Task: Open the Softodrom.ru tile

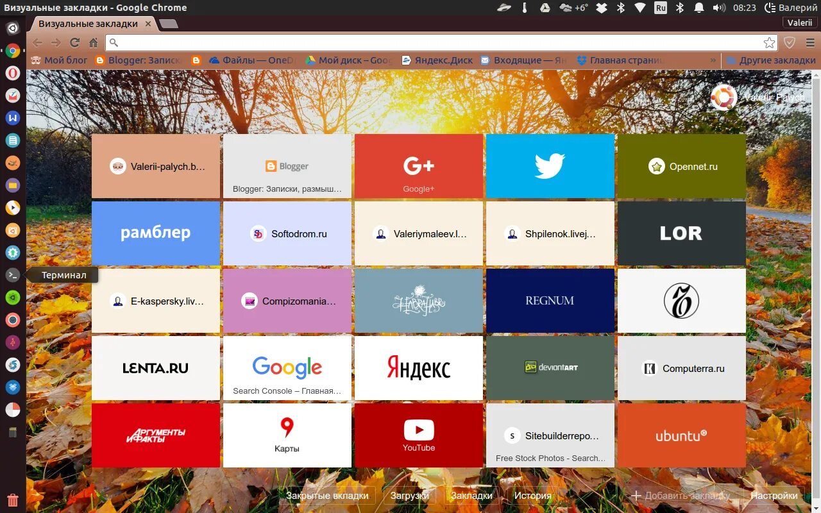Action: click(x=287, y=233)
